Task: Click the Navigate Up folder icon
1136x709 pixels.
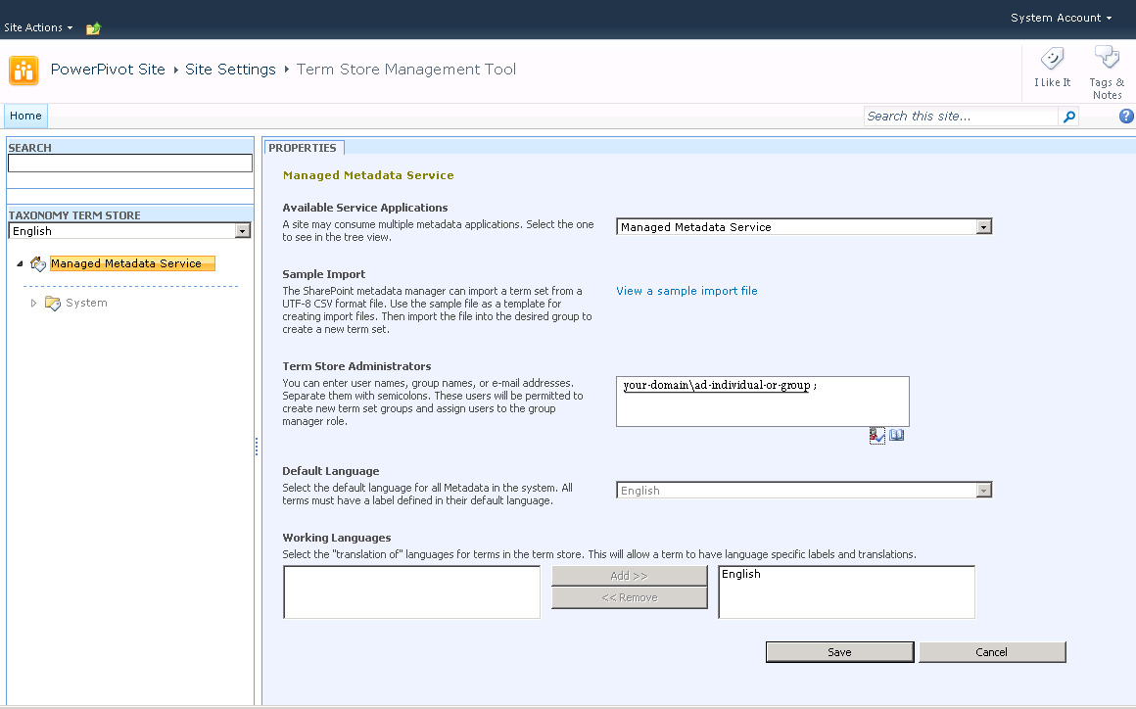Action: coord(93,28)
